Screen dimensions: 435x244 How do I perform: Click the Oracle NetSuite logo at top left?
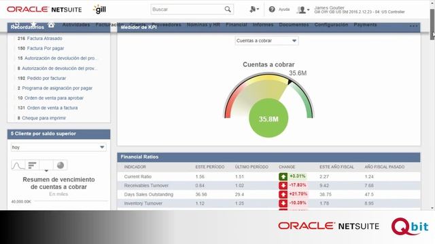click(44, 9)
